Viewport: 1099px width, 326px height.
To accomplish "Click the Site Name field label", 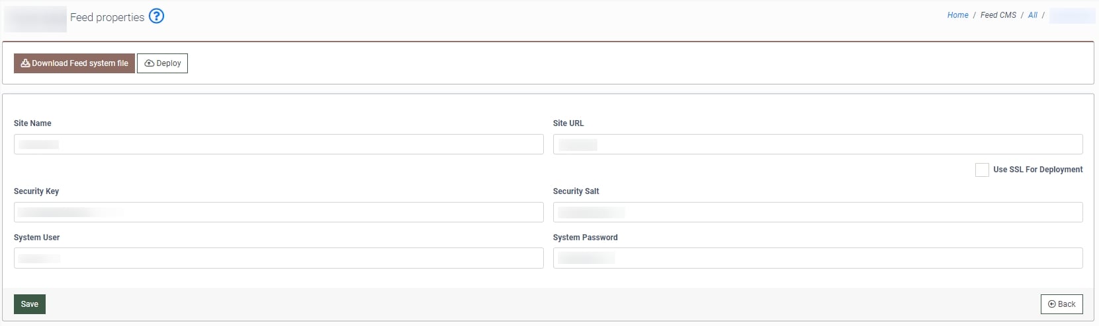I will pos(32,123).
